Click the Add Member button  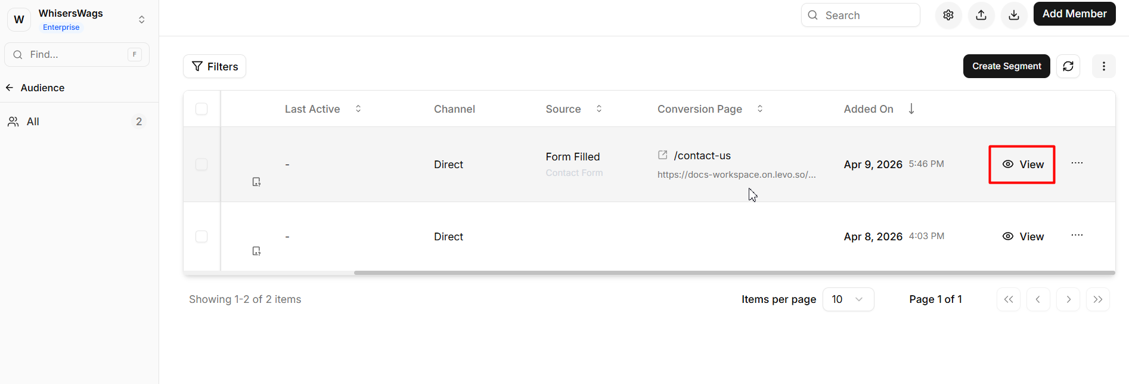[x=1074, y=14]
